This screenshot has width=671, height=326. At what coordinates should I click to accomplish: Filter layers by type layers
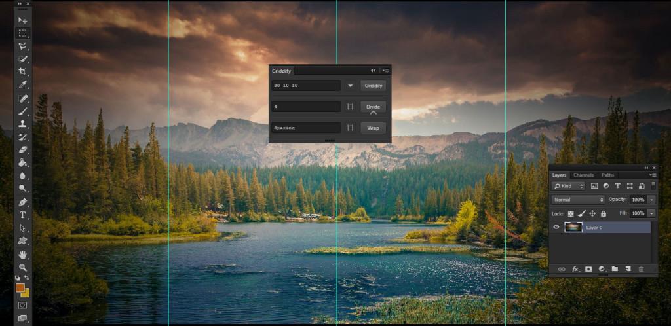tap(618, 186)
